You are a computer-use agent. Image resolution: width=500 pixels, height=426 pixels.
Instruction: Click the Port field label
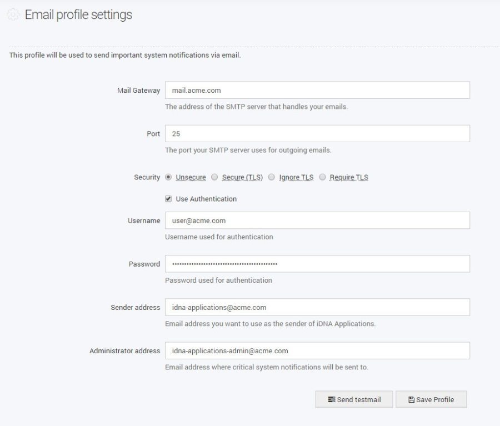(x=154, y=134)
